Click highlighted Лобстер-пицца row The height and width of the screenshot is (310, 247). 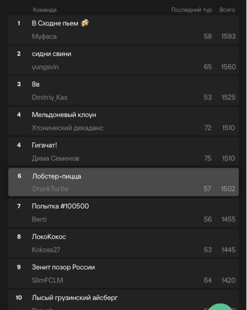[123, 182]
